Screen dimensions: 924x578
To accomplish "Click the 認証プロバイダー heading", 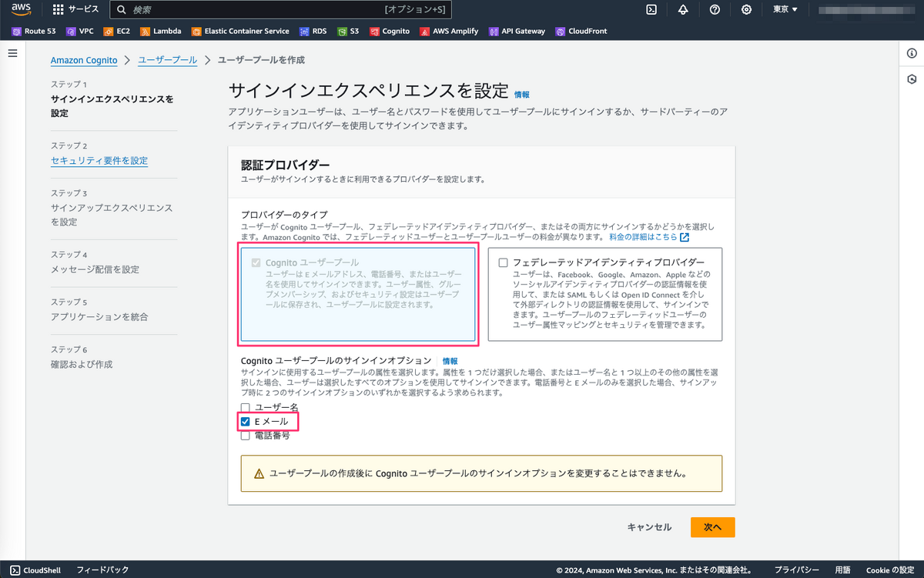I will (285, 165).
